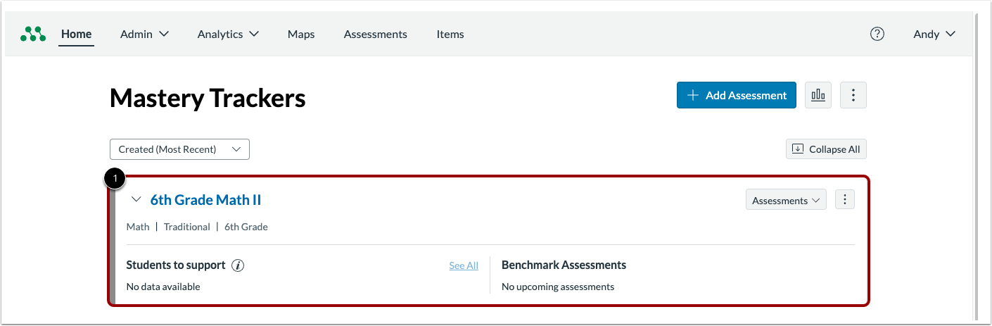The width and height of the screenshot is (992, 326).
Task: Open Assessments in the top navigation
Action: (375, 34)
